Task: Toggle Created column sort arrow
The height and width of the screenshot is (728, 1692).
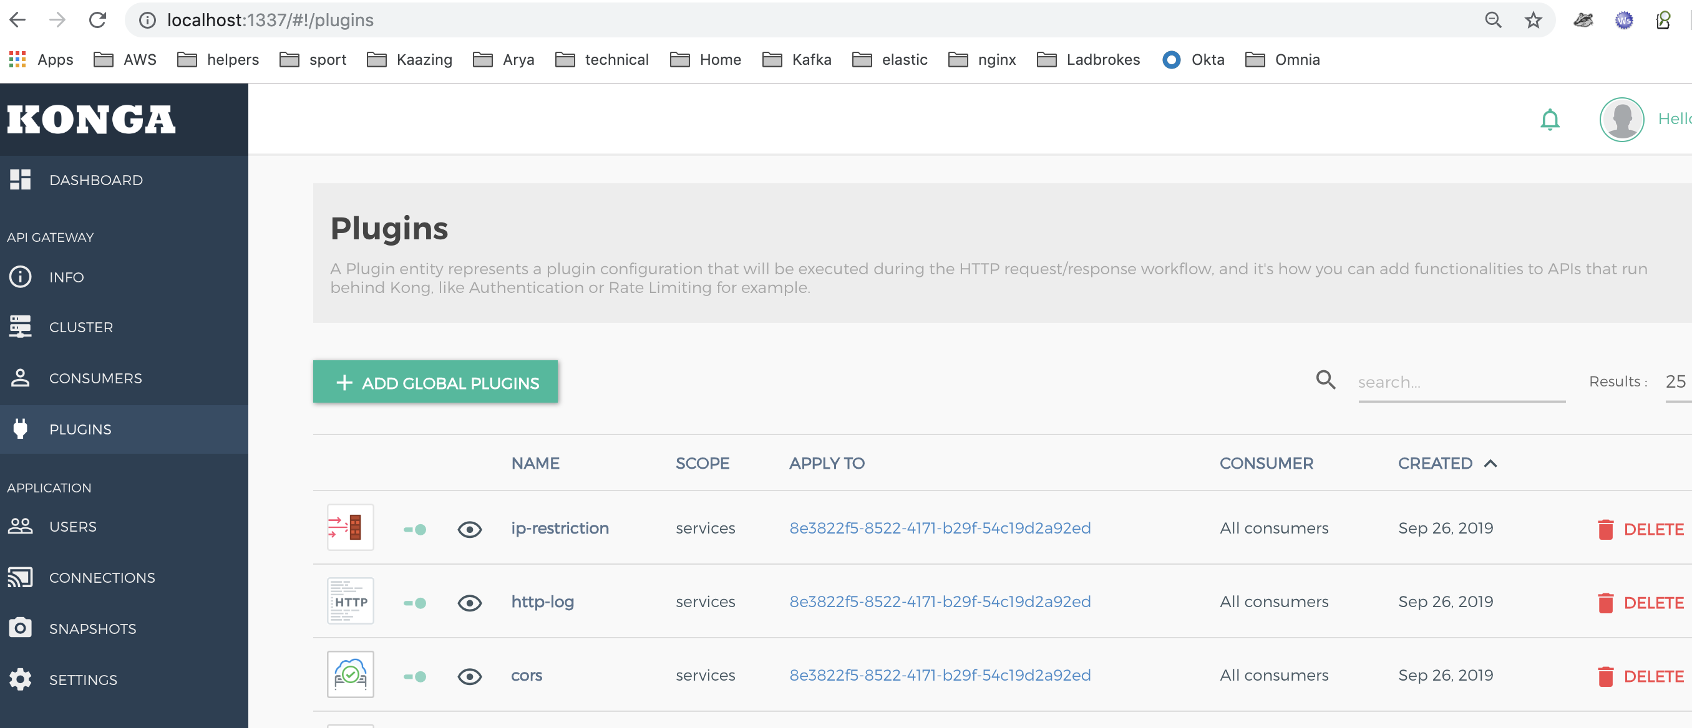Action: coord(1490,464)
